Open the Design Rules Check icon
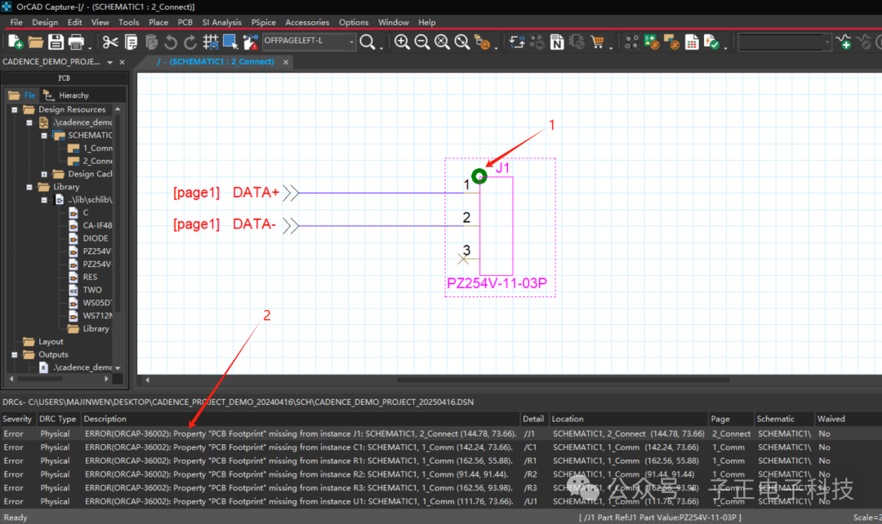 711,42
